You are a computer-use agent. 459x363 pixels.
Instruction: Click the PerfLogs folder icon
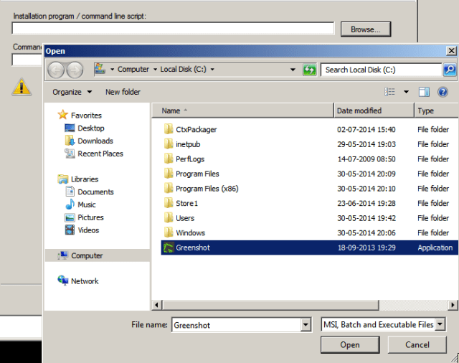coord(169,159)
